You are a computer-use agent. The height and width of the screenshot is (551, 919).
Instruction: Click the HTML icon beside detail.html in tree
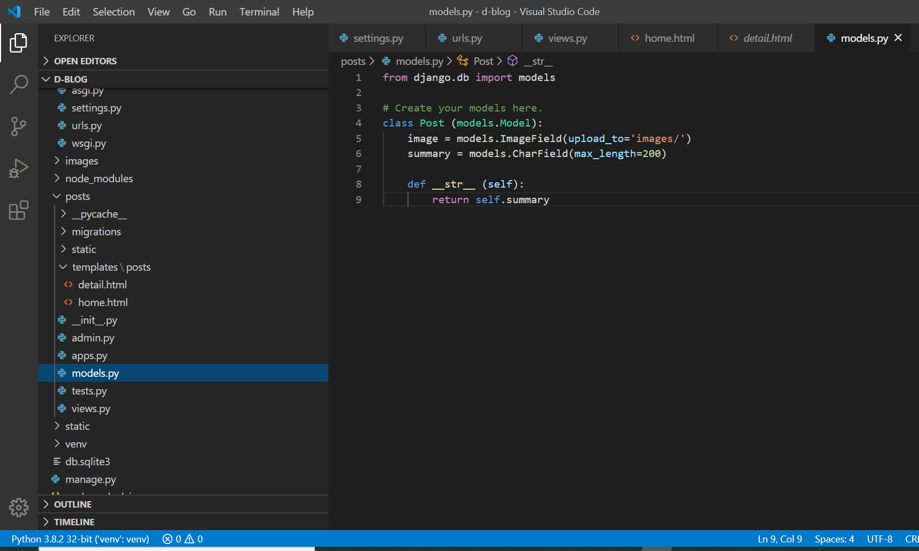pos(69,285)
